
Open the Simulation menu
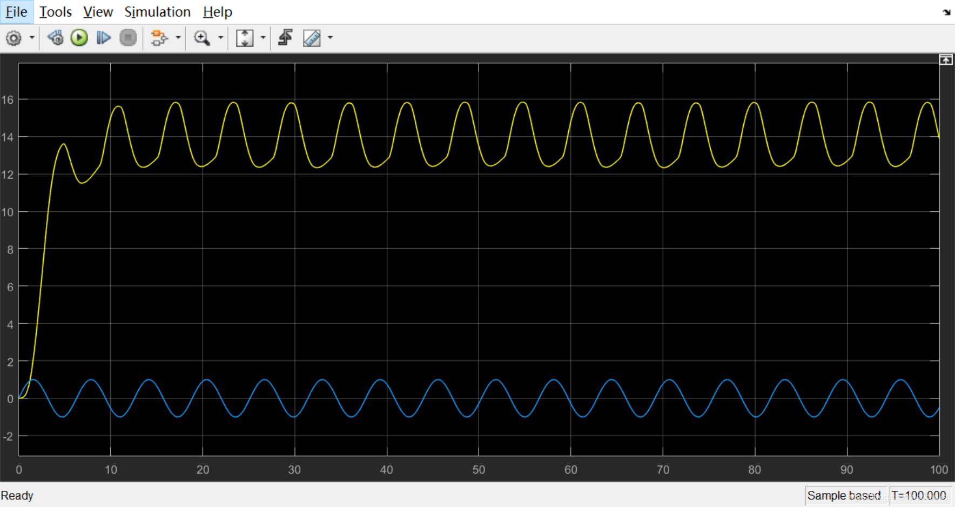(157, 12)
